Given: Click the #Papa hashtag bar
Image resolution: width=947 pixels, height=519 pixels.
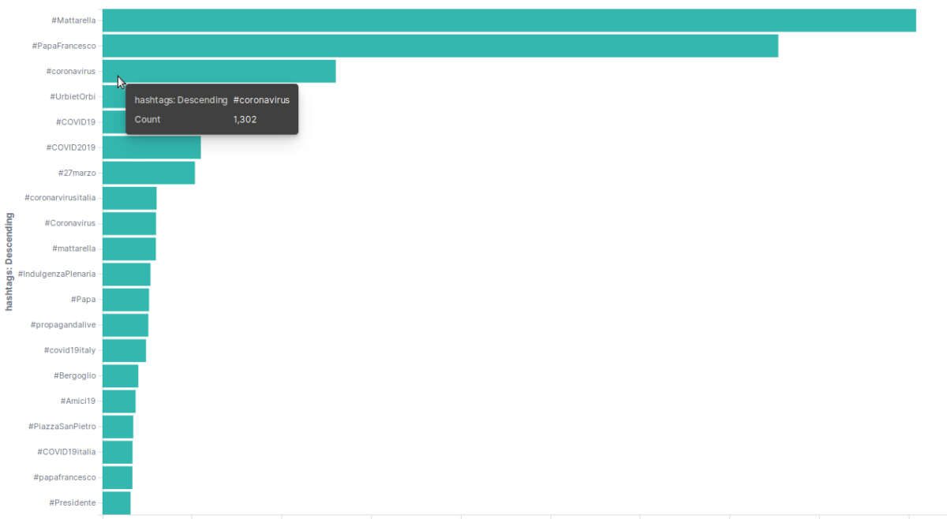Looking at the screenshot, I should click(125, 300).
